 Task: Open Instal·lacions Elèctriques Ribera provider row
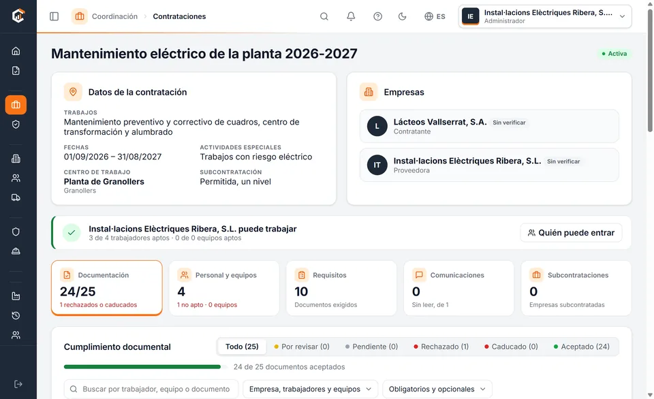pos(489,165)
